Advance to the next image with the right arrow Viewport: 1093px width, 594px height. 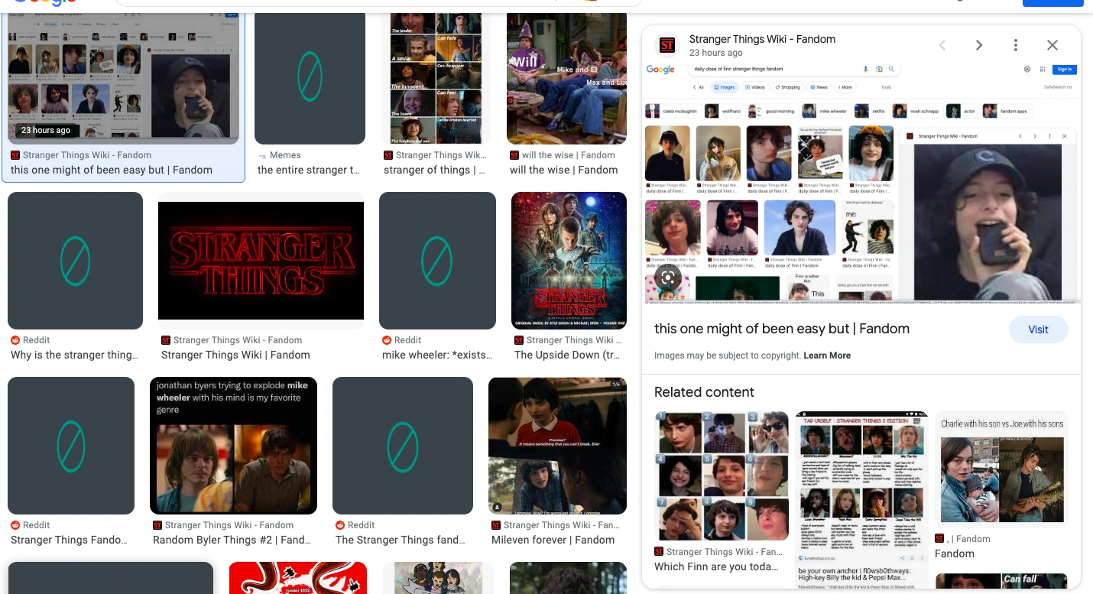tap(979, 45)
